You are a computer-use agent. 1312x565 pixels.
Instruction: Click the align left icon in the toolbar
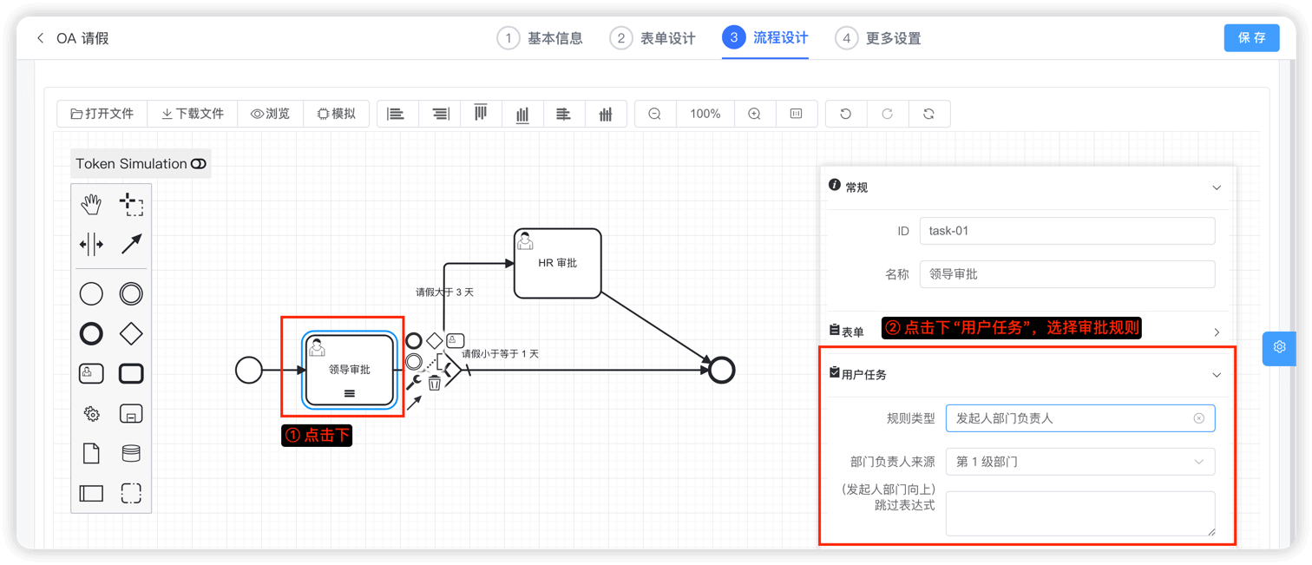(x=397, y=114)
